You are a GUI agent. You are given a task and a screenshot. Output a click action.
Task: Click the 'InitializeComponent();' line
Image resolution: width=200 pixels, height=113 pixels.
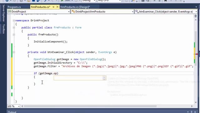coord(51,42)
